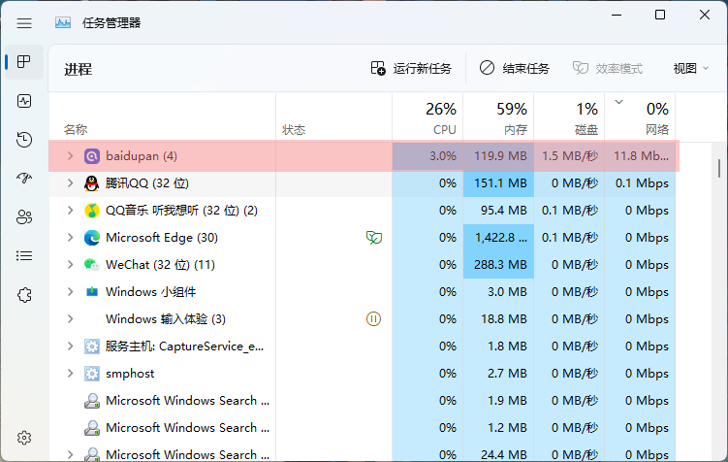Click the 效率模式 button
Viewport: 728px width, 462px height.
point(608,69)
